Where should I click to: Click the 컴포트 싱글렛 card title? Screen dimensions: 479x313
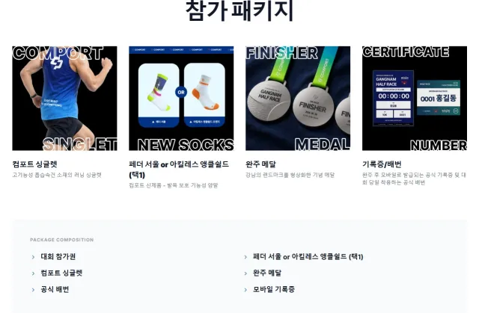pyautogui.click(x=35, y=164)
